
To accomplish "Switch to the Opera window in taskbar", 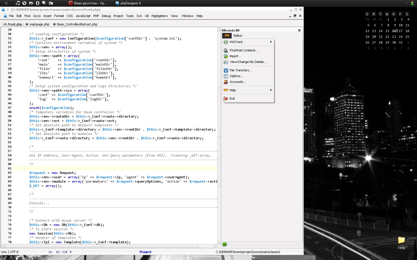I will (88, 3).
